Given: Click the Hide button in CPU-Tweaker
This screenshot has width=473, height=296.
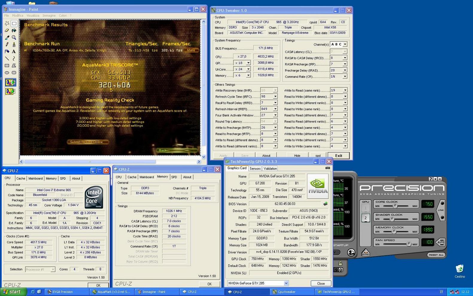Looking at the screenshot, I should click(297, 156).
